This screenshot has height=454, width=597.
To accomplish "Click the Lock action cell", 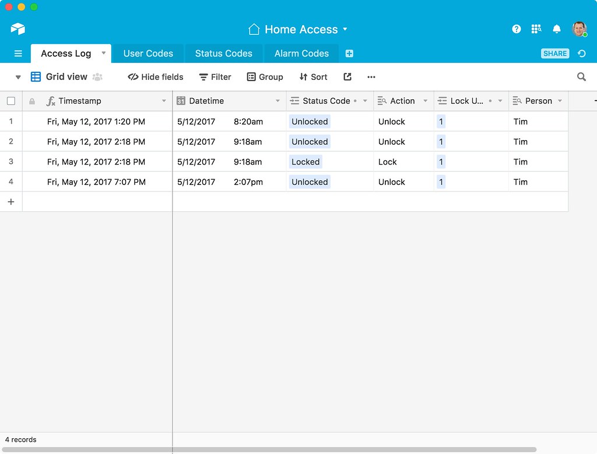I will coord(403,162).
